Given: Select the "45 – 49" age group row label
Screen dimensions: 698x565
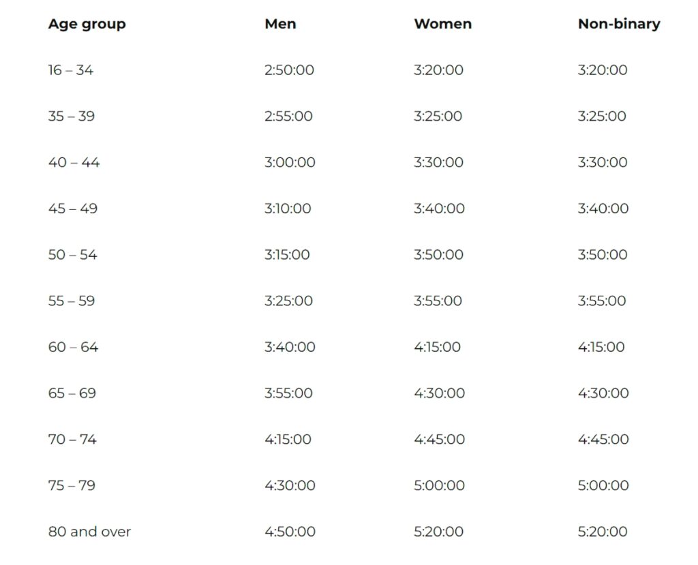Looking at the screenshot, I should point(73,209).
